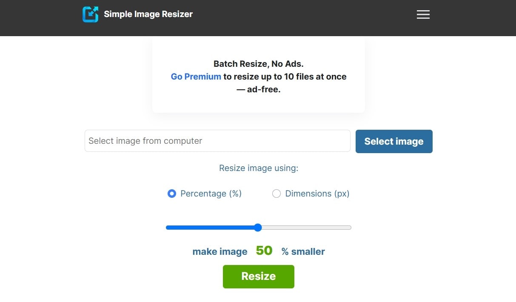Screen dimensions: 516x302
Task: Choose the Dimensions (px) radio circle
Action: 277,194
